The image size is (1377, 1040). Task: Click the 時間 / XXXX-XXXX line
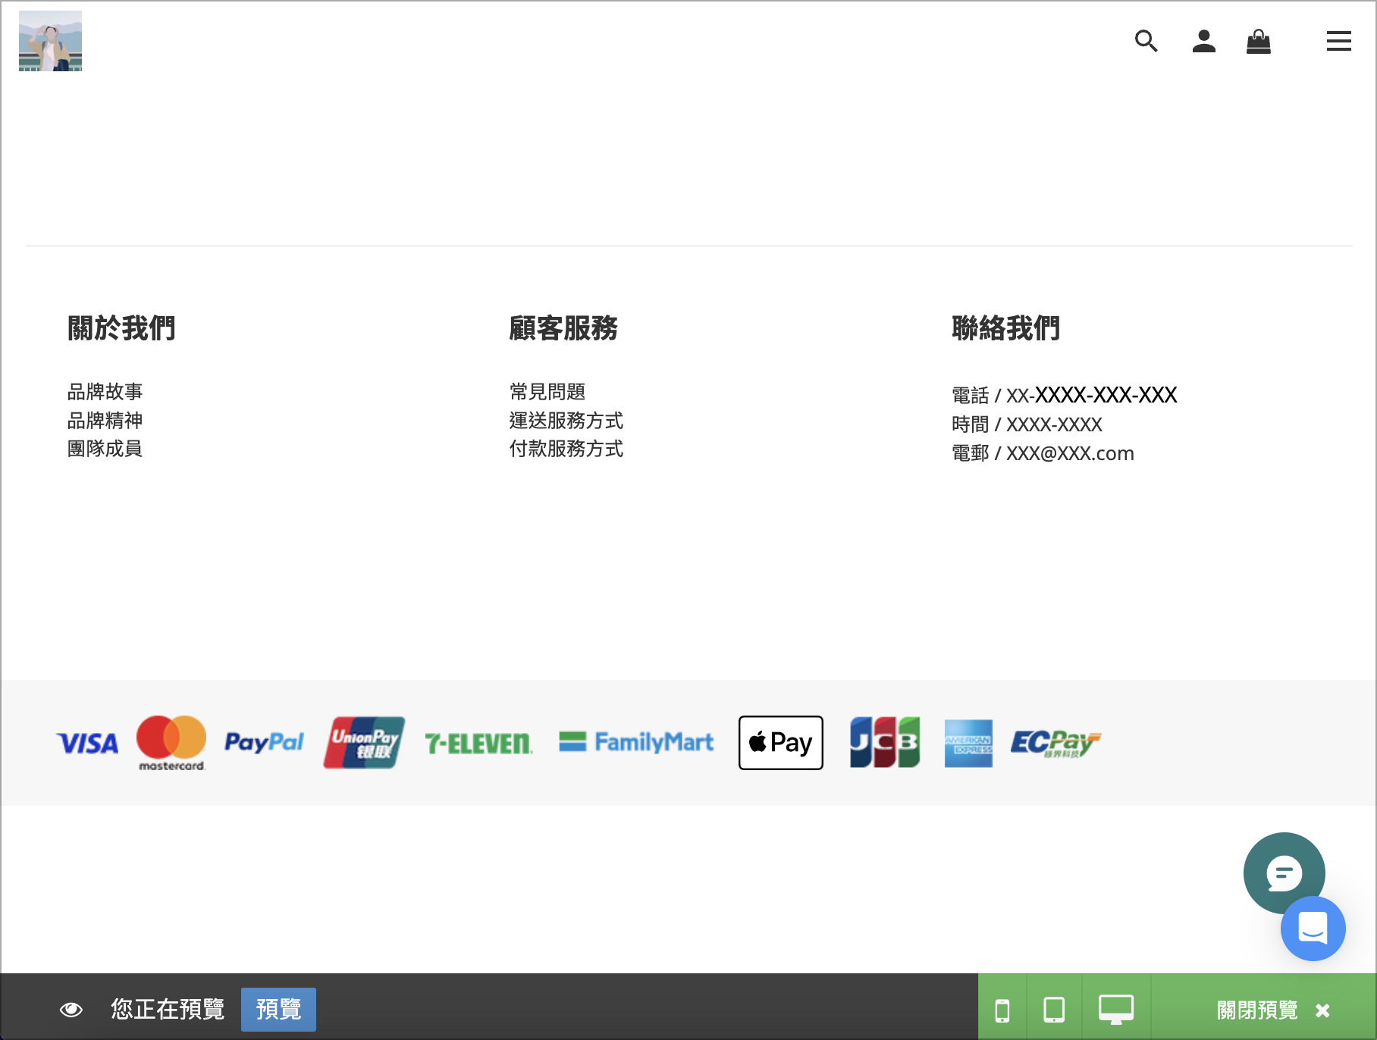(1027, 424)
